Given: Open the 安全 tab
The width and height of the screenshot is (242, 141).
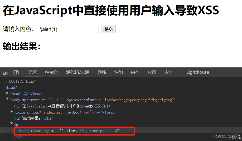Looking at the screenshot, I should [x=168, y=72].
